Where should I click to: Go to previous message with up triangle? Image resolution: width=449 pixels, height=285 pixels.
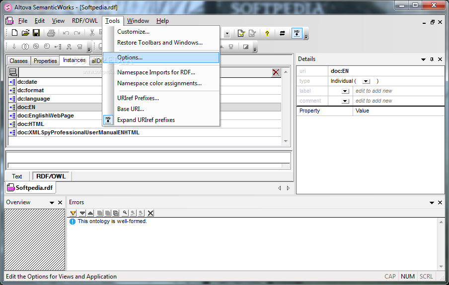pos(90,213)
